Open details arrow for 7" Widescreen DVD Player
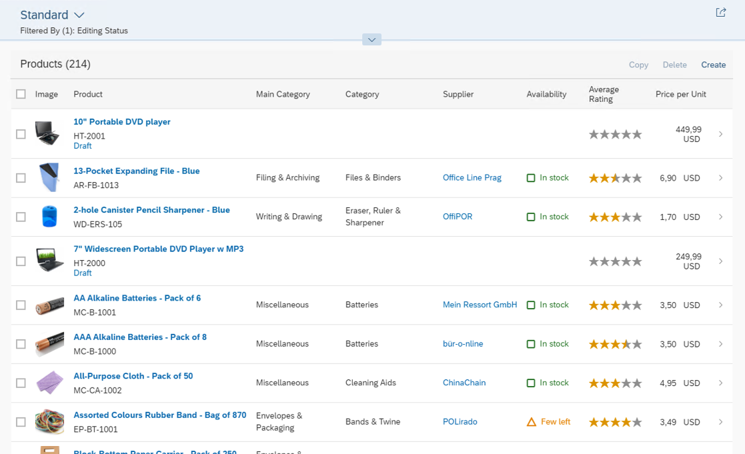Screen dimensions: 745x454 pyautogui.click(x=721, y=261)
